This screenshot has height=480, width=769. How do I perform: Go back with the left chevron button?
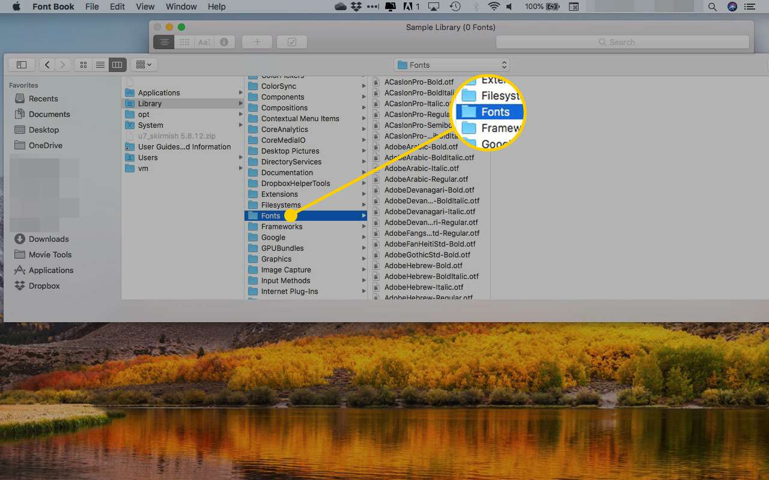[x=47, y=65]
